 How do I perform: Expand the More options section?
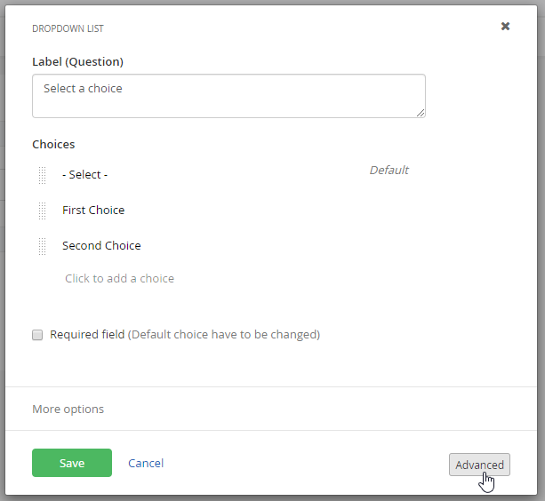(x=68, y=409)
